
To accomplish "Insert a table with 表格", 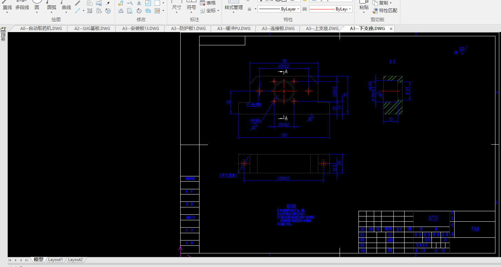I will (208, 3).
